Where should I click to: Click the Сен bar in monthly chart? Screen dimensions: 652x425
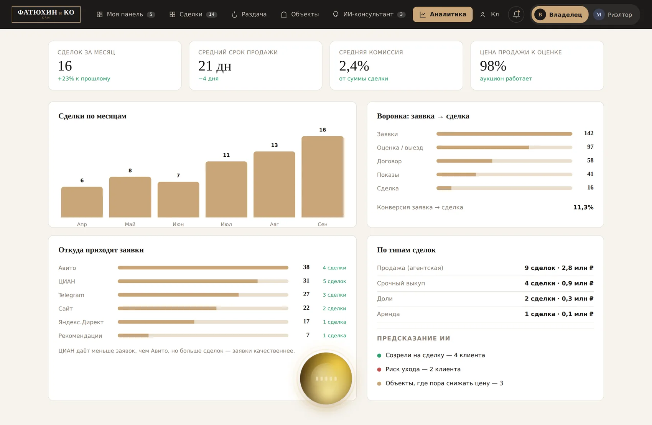click(323, 177)
